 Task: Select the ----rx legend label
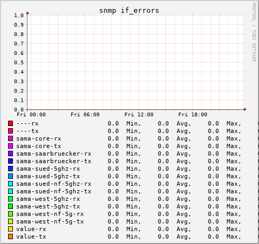point(27,123)
